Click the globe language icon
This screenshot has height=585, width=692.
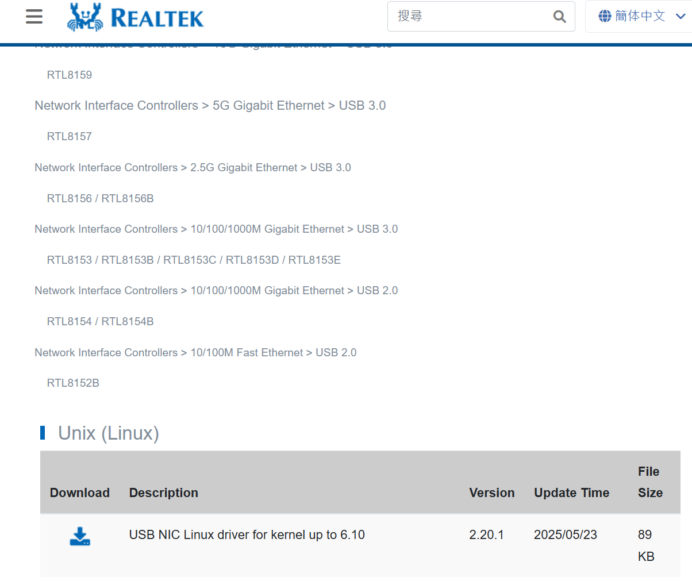605,16
